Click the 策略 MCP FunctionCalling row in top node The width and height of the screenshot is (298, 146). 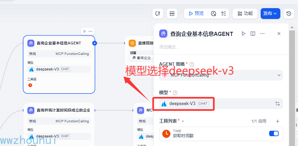tap(59, 54)
